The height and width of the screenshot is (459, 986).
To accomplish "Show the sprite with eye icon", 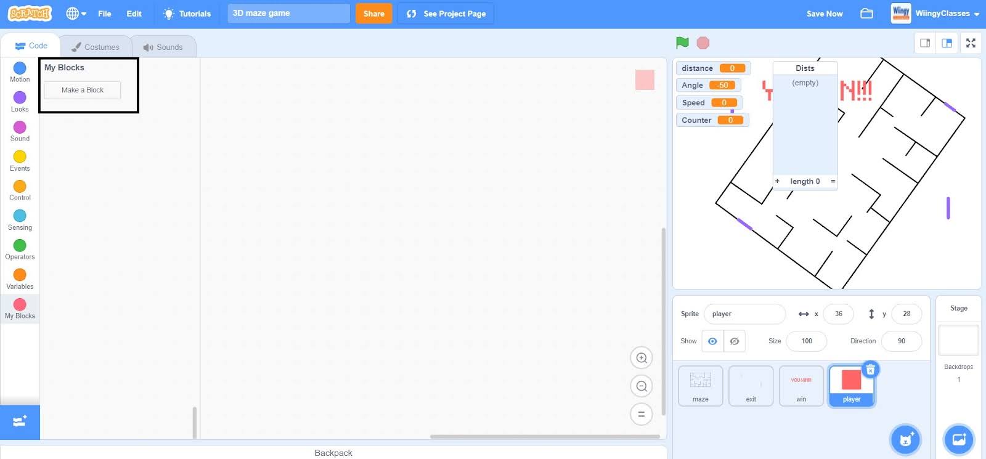I will tap(712, 341).
